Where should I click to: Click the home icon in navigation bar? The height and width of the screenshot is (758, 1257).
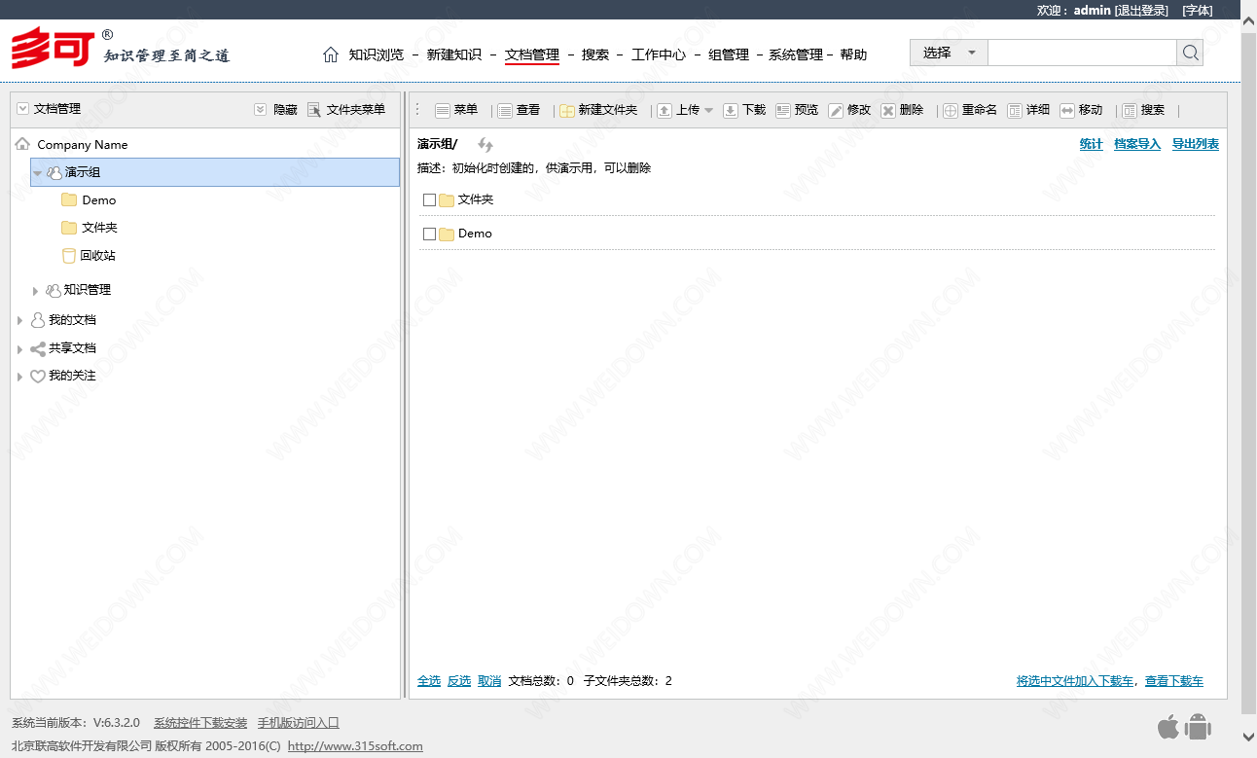click(x=331, y=54)
